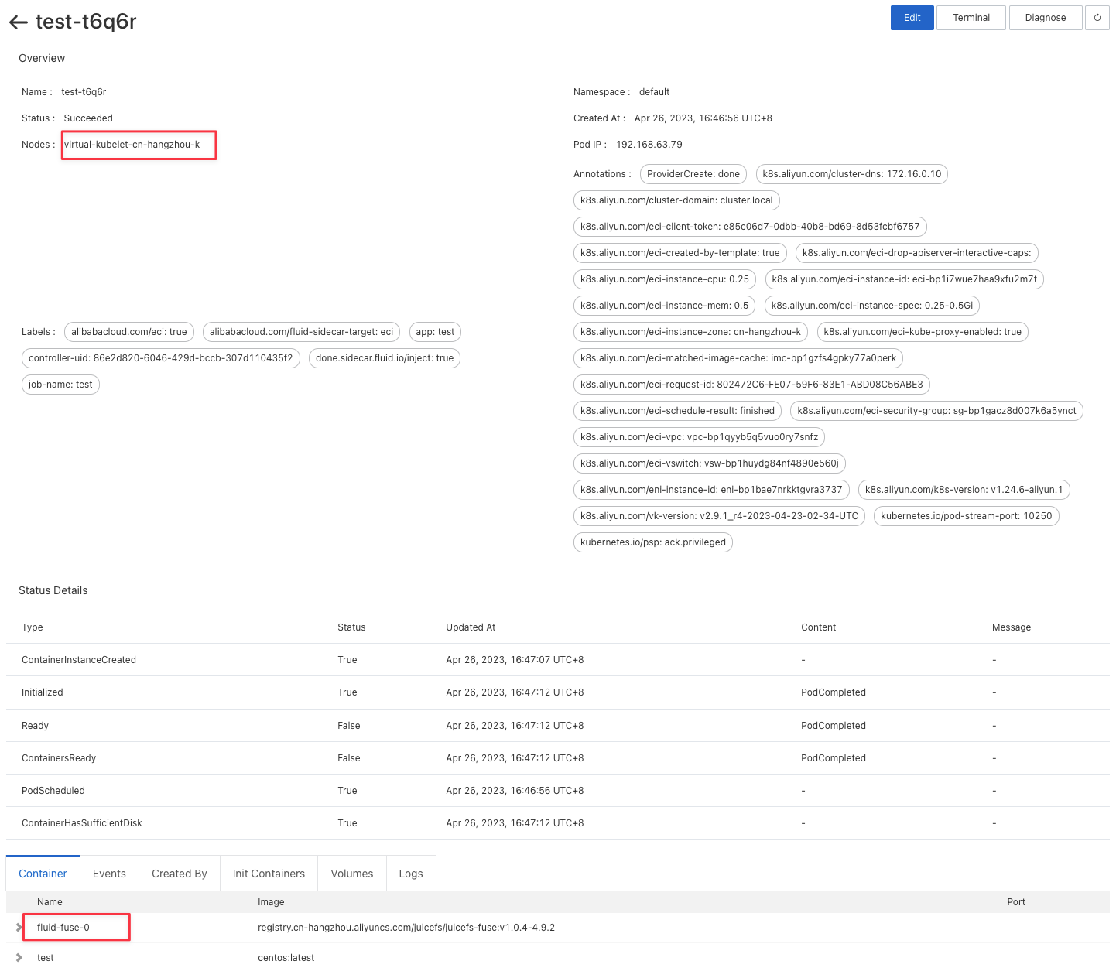Open the Terminal button
Image resolution: width=1116 pixels, height=978 pixels.
pos(971,18)
